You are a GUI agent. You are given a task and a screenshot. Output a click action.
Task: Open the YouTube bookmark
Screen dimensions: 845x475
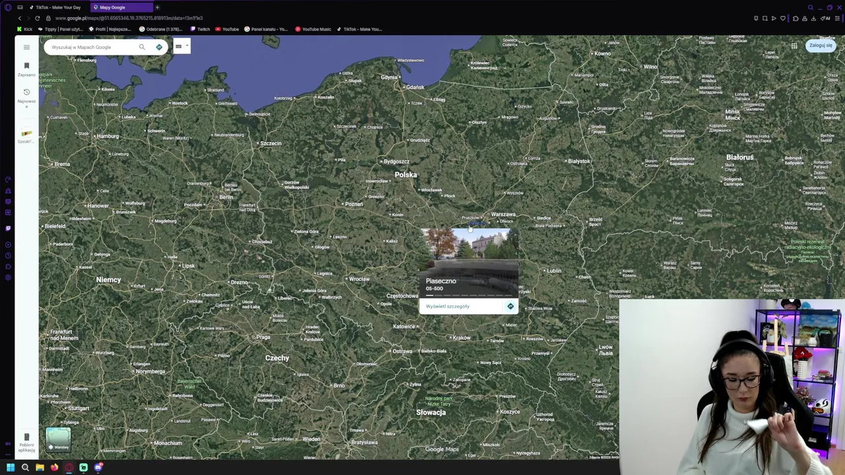coord(227,29)
